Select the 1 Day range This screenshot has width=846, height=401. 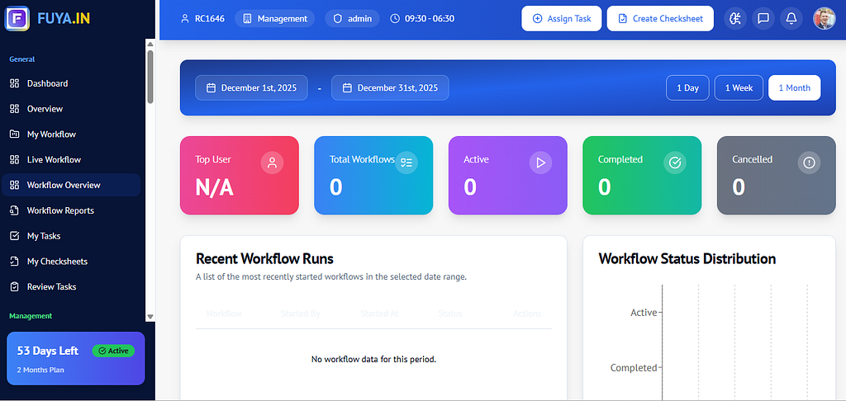[x=688, y=87]
